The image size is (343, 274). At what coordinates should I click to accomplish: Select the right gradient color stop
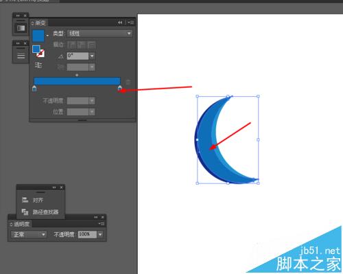pyautogui.click(x=120, y=89)
